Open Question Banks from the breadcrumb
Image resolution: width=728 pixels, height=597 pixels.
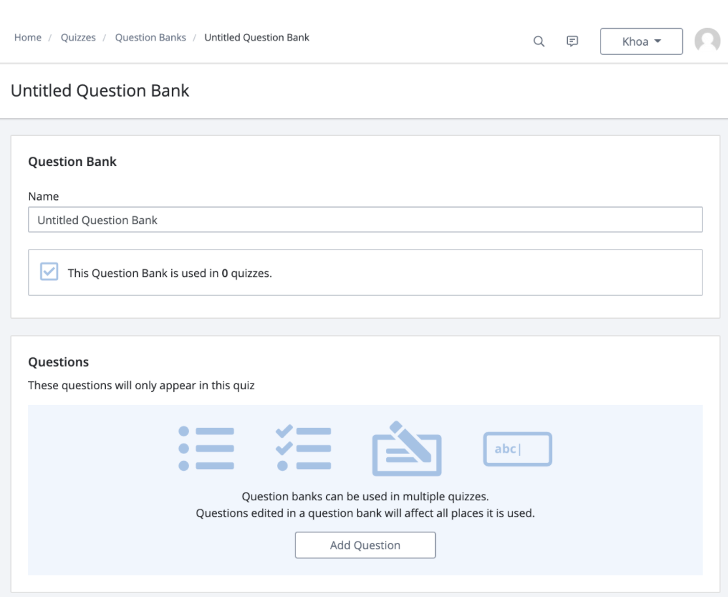[150, 37]
